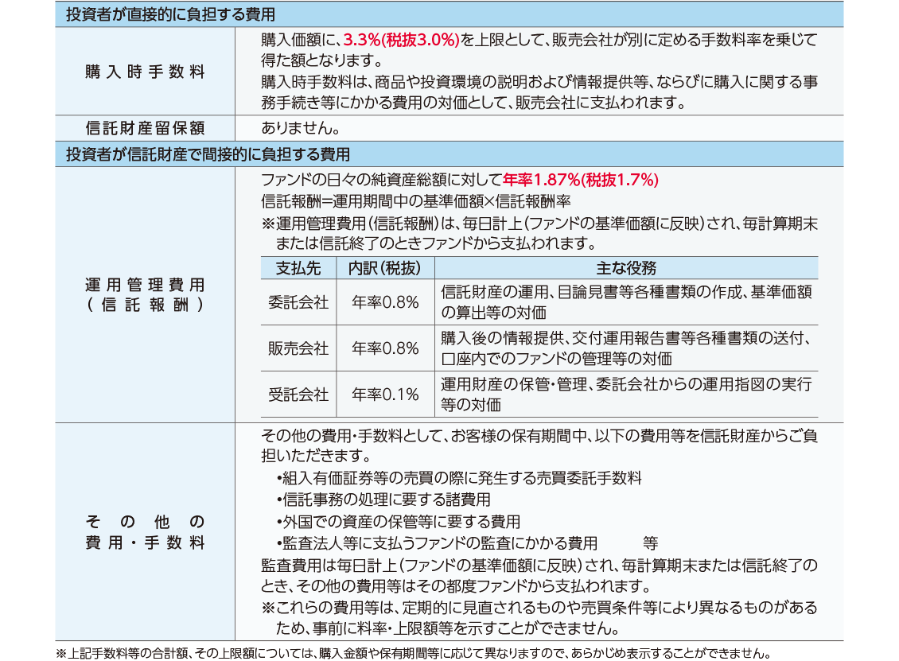Select the 受託会社 cell
This screenshot has width=899, height=661.
click(298, 395)
